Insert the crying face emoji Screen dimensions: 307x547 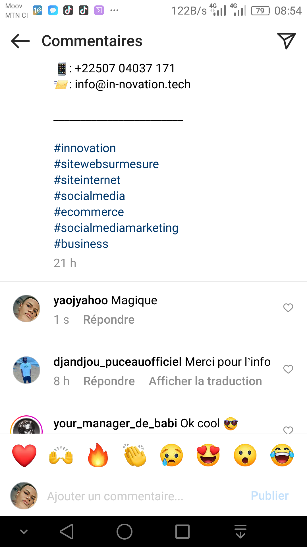pyautogui.click(x=172, y=455)
